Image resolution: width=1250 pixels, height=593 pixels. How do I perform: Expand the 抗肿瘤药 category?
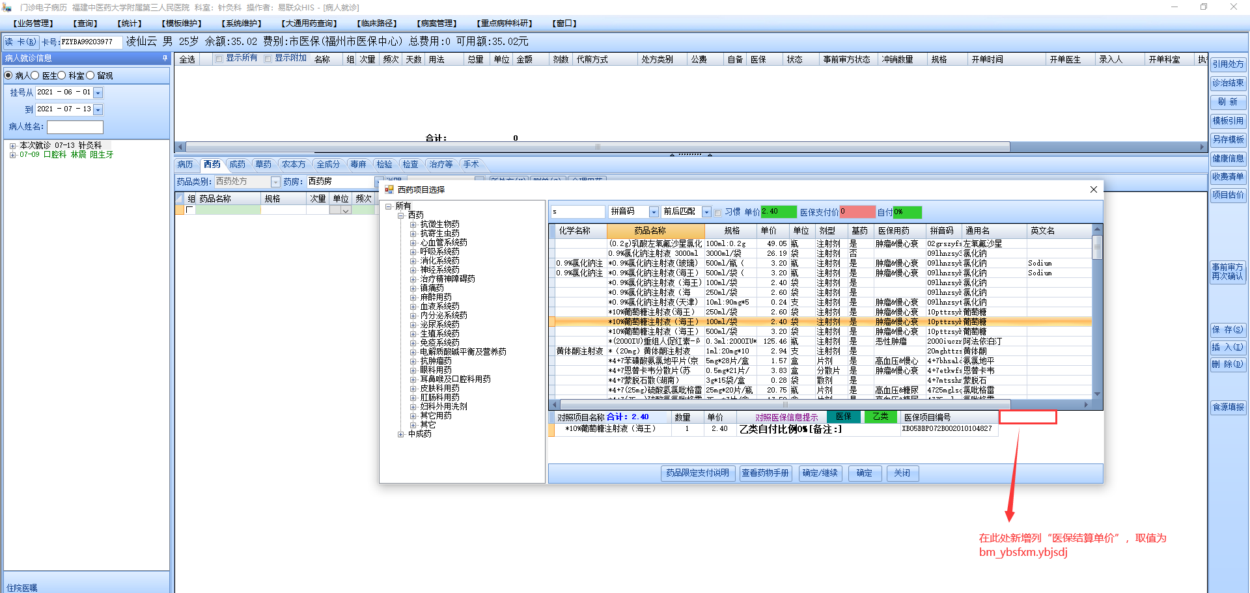(x=413, y=361)
